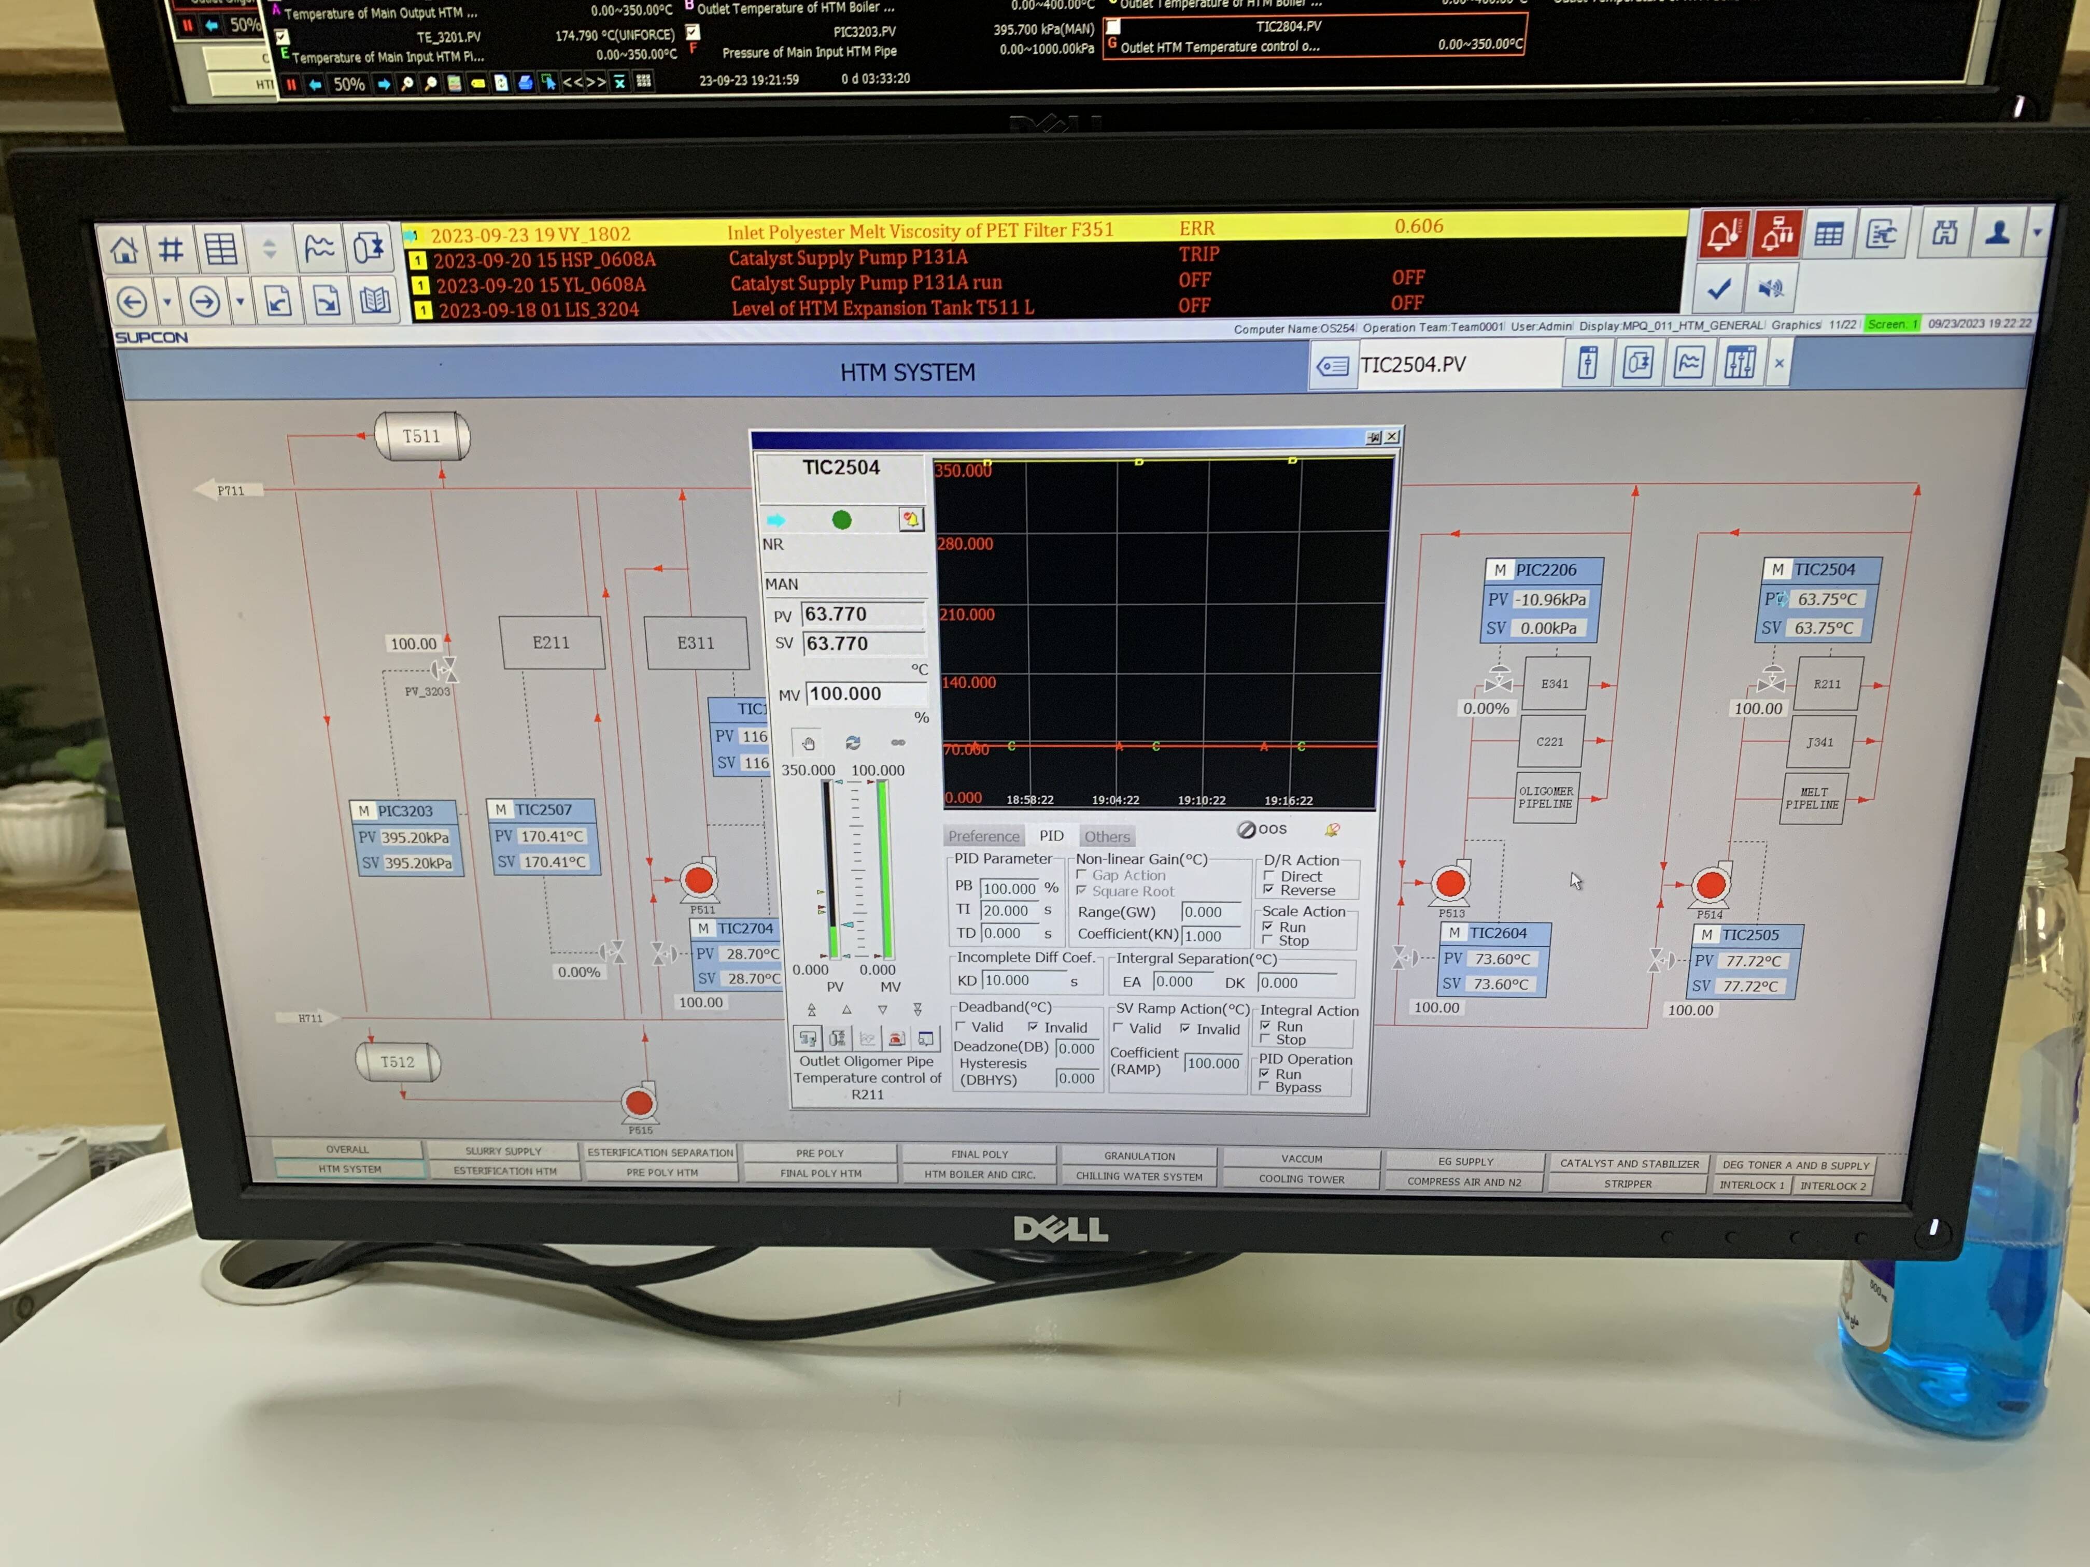The height and width of the screenshot is (1567, 2090).
Task: Acknowledge alarms with checkmark icon
Action: [x=1719, y=288]
